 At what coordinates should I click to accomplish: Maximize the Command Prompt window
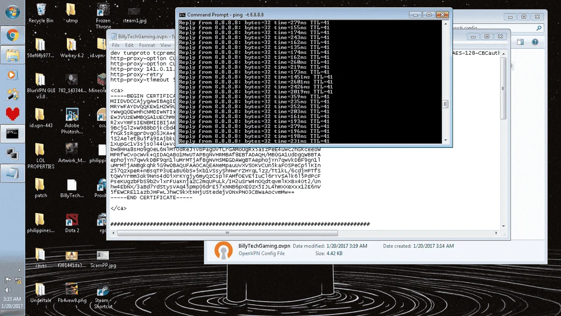click(430, 14)
